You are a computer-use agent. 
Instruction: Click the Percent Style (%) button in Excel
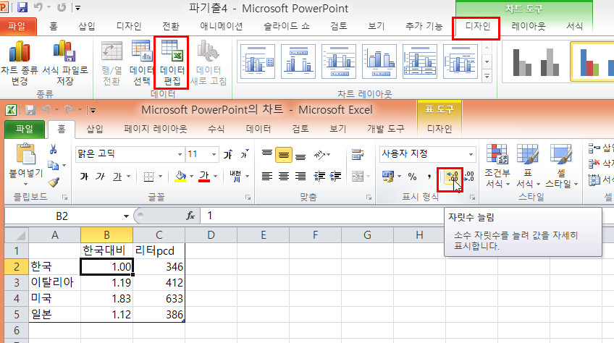[412, 177]
